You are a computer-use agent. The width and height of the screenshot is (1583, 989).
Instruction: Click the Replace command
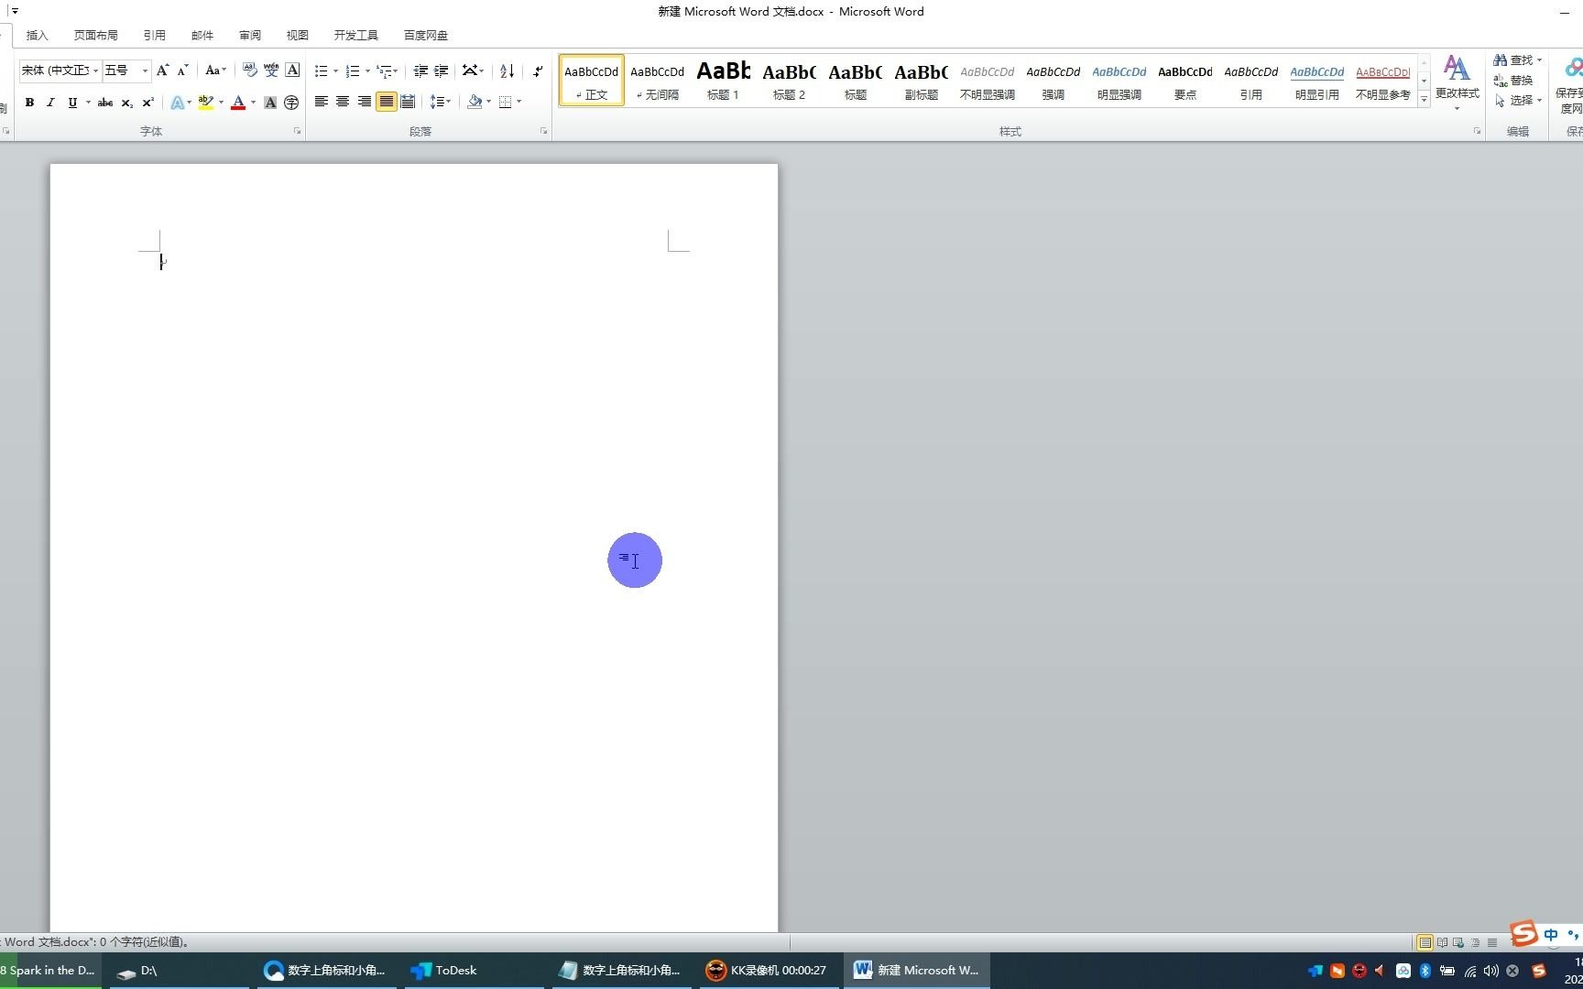[1513, 81]
